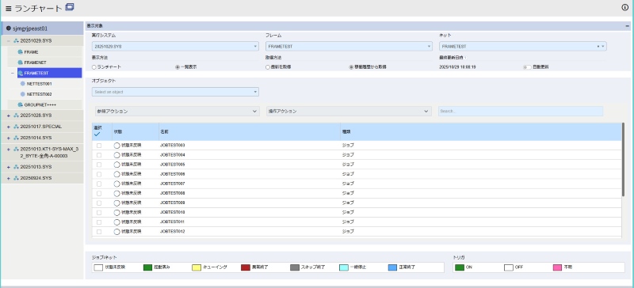634x288 pixels.
Task: Clear the ネット field with its x icon
Action: coord(598,47)
